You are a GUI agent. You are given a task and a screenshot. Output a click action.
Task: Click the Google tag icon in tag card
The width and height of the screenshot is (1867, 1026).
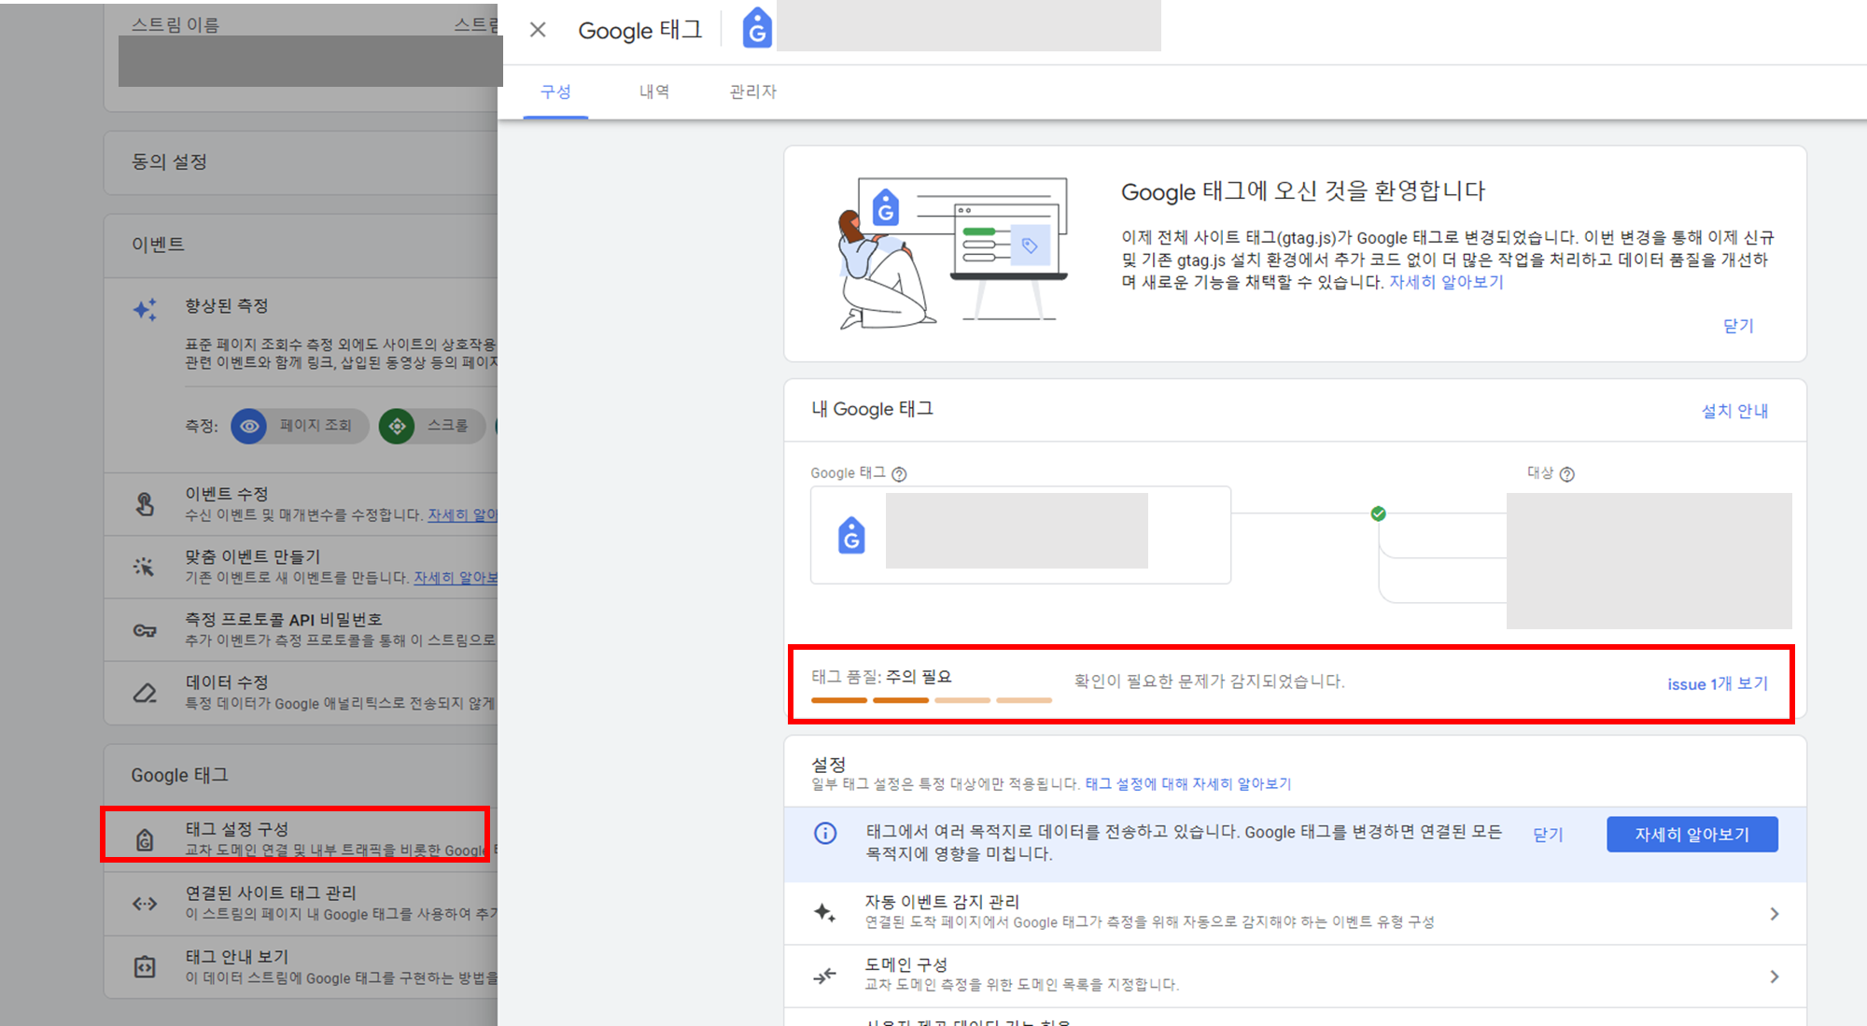851,536
